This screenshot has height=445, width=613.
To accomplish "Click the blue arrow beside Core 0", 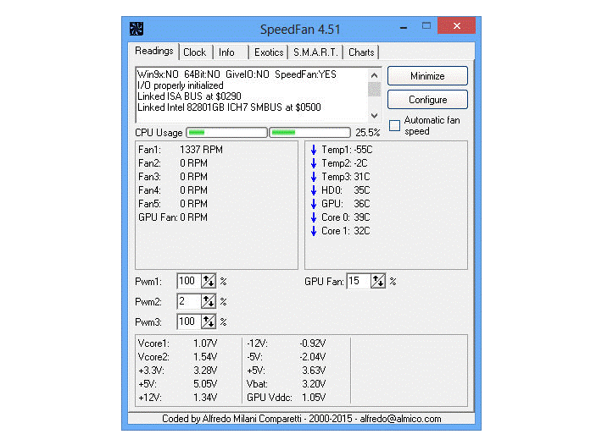I will 314,217.
